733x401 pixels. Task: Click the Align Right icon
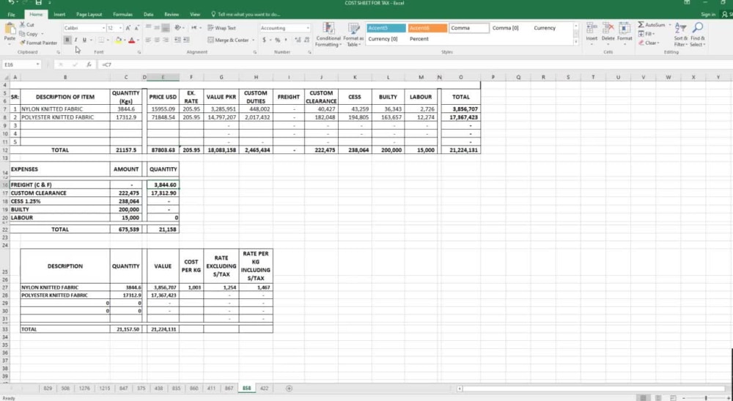(x=166, y=40)
